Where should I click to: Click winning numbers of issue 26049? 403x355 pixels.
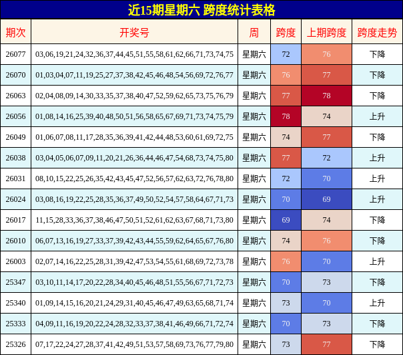click(x=134, y=137)
